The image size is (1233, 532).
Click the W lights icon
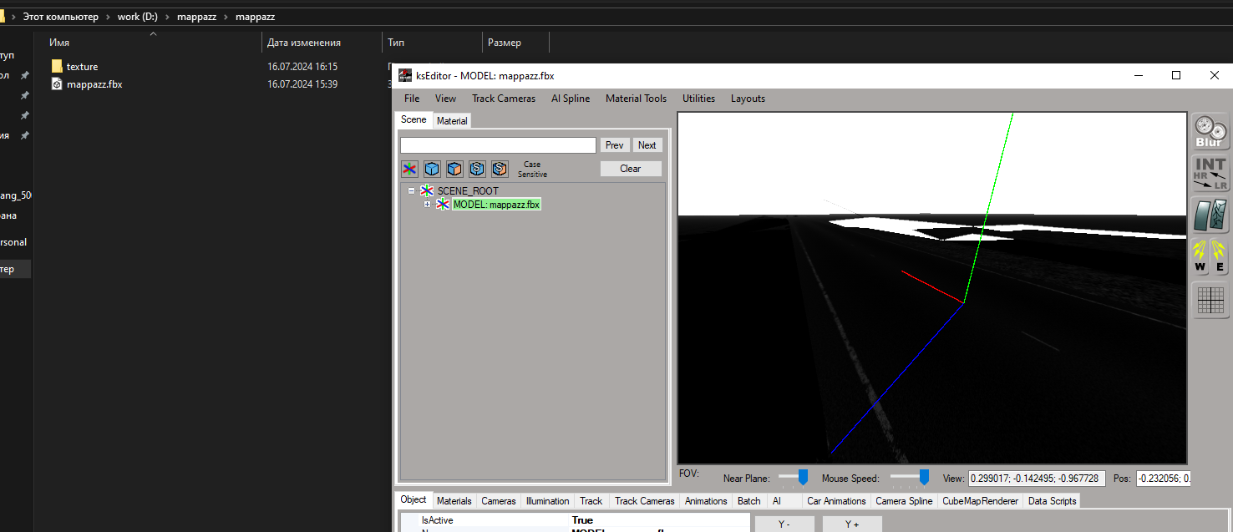(1200, 256)
